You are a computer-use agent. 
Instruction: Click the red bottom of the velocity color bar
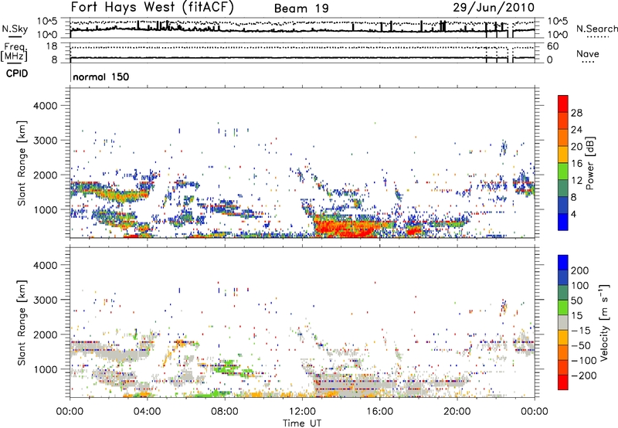[563, 382]
